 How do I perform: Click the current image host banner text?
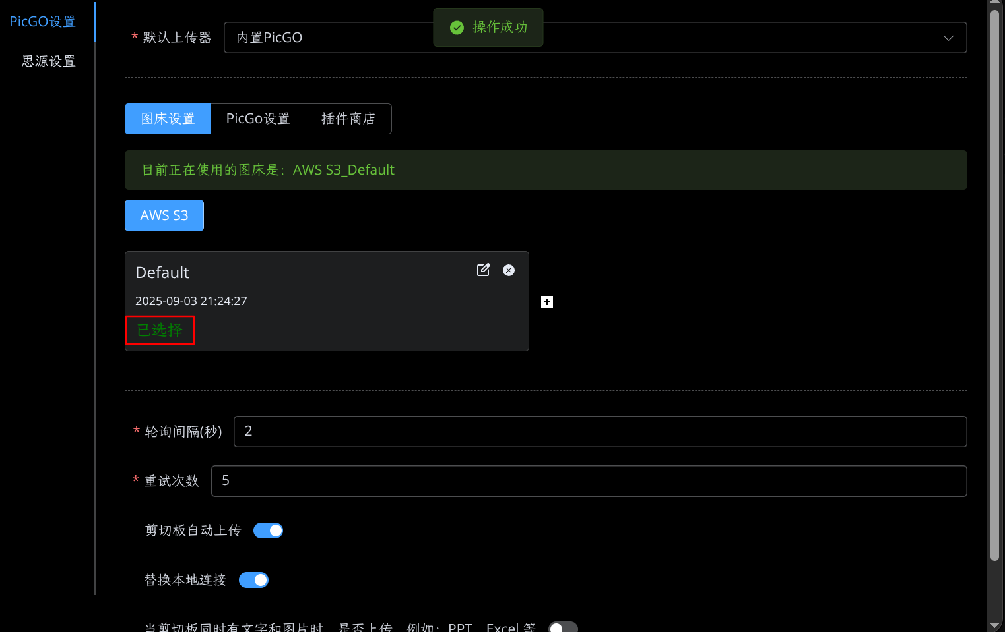pyautogui.click(x=268, y=170)
